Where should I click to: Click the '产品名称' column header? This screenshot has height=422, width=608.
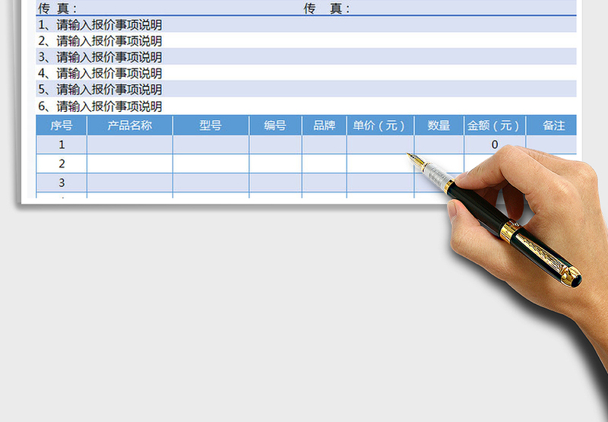click(130, 125)
